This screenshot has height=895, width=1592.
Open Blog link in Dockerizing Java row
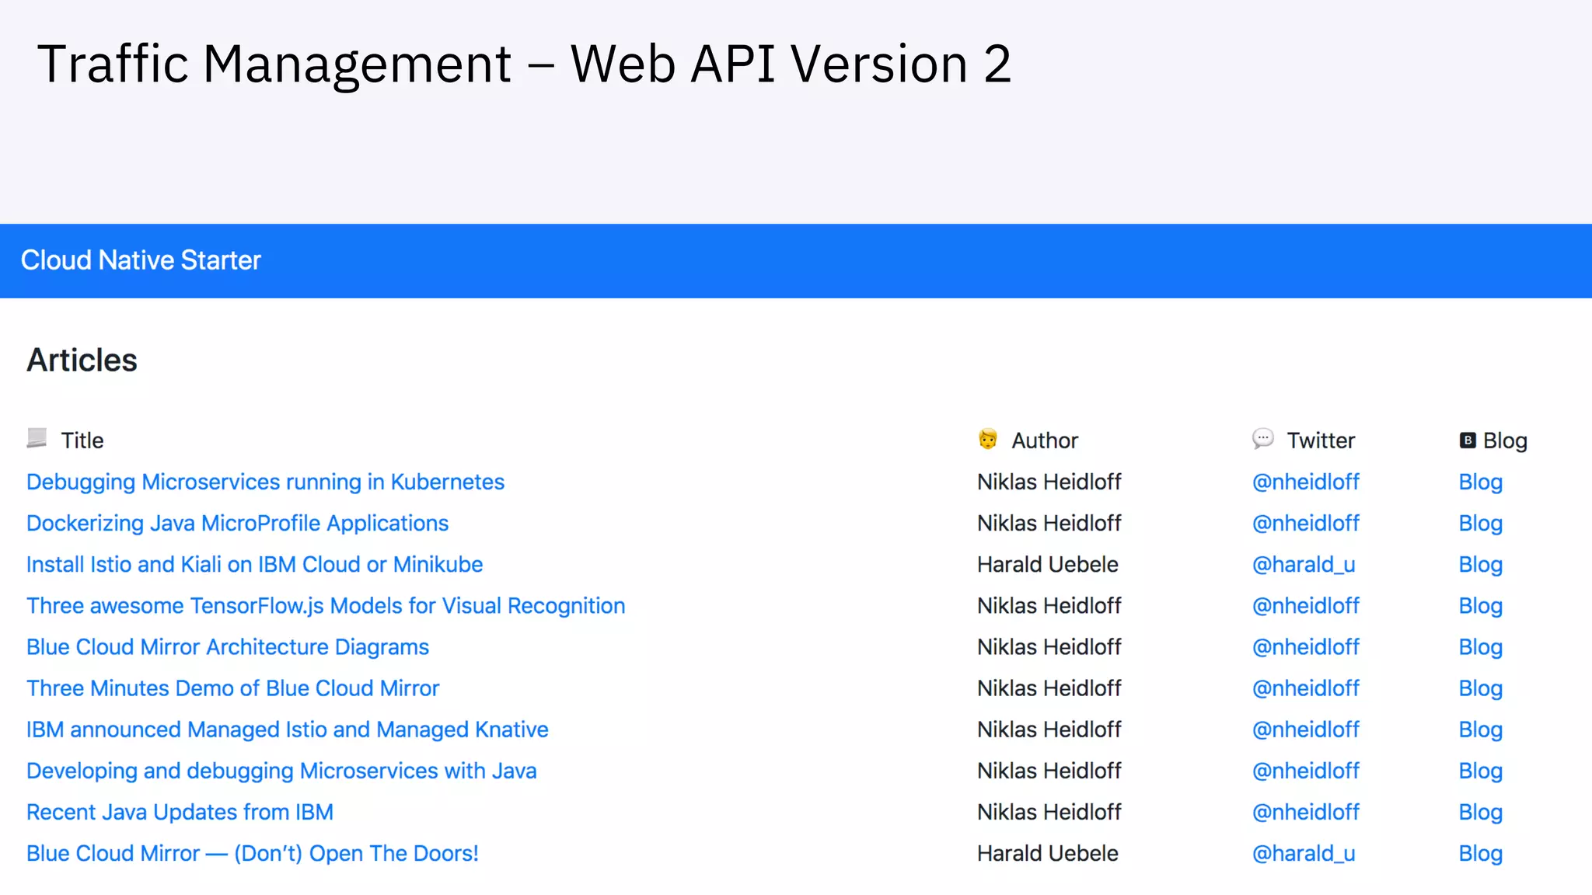coord(1480,523)
